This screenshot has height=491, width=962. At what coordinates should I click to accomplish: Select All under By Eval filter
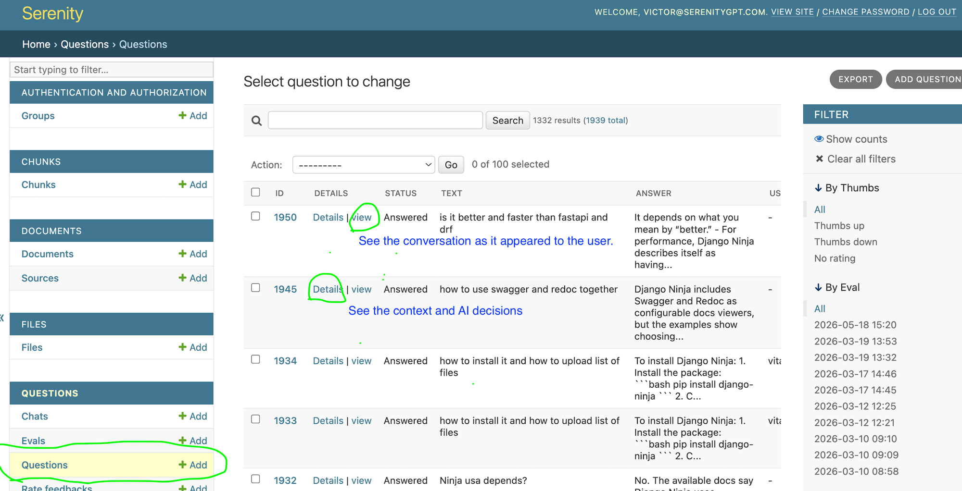(820, 309)
